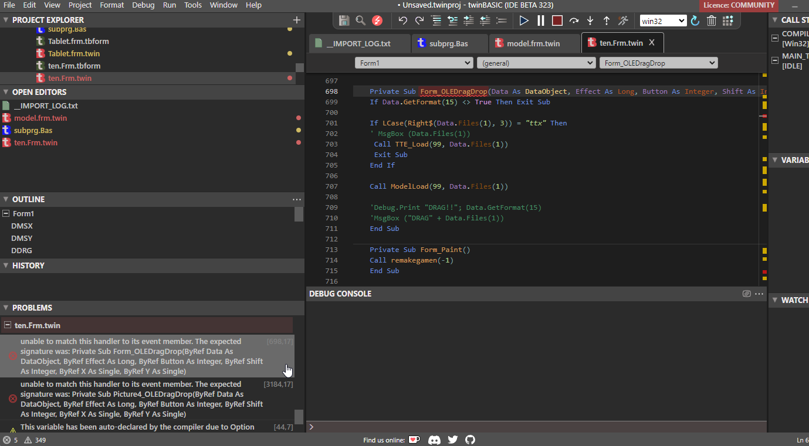Clear the debug console via the trash icon
This screenshot has width=809, height=446.
pyautogui.click(x=710, y=20)
